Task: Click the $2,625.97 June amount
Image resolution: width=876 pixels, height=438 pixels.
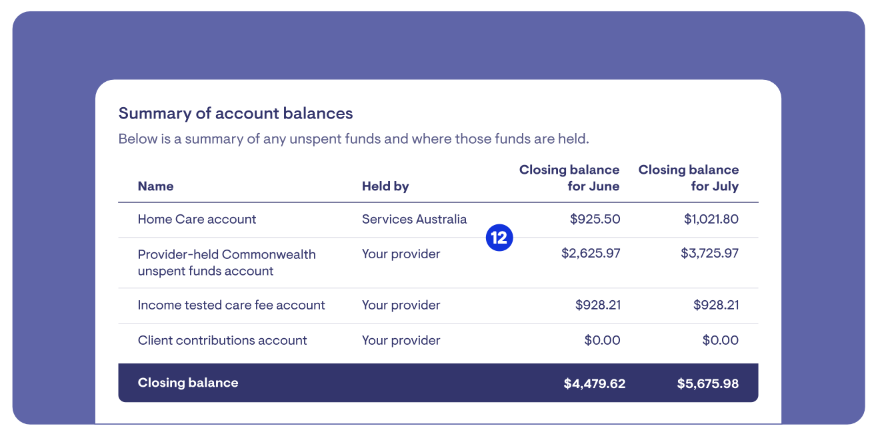Action: click(591, 254)
